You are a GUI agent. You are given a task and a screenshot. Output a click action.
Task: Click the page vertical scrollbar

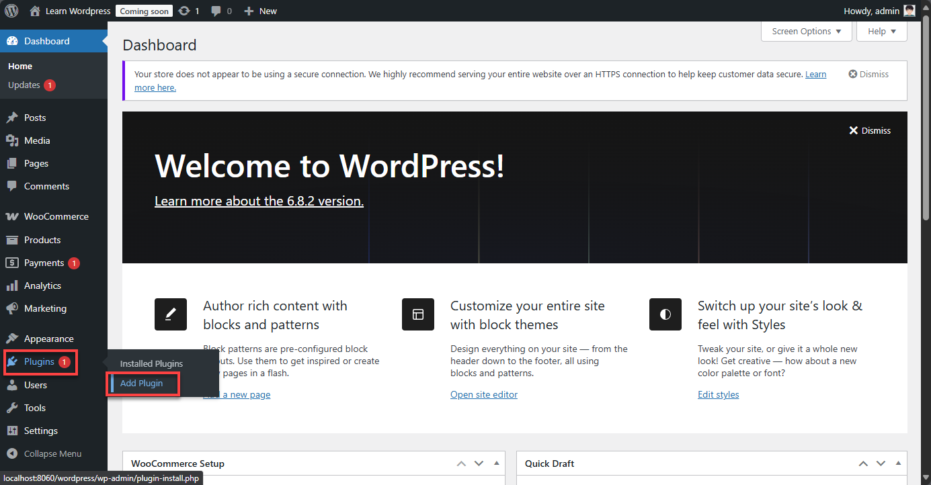pos(926,121)
